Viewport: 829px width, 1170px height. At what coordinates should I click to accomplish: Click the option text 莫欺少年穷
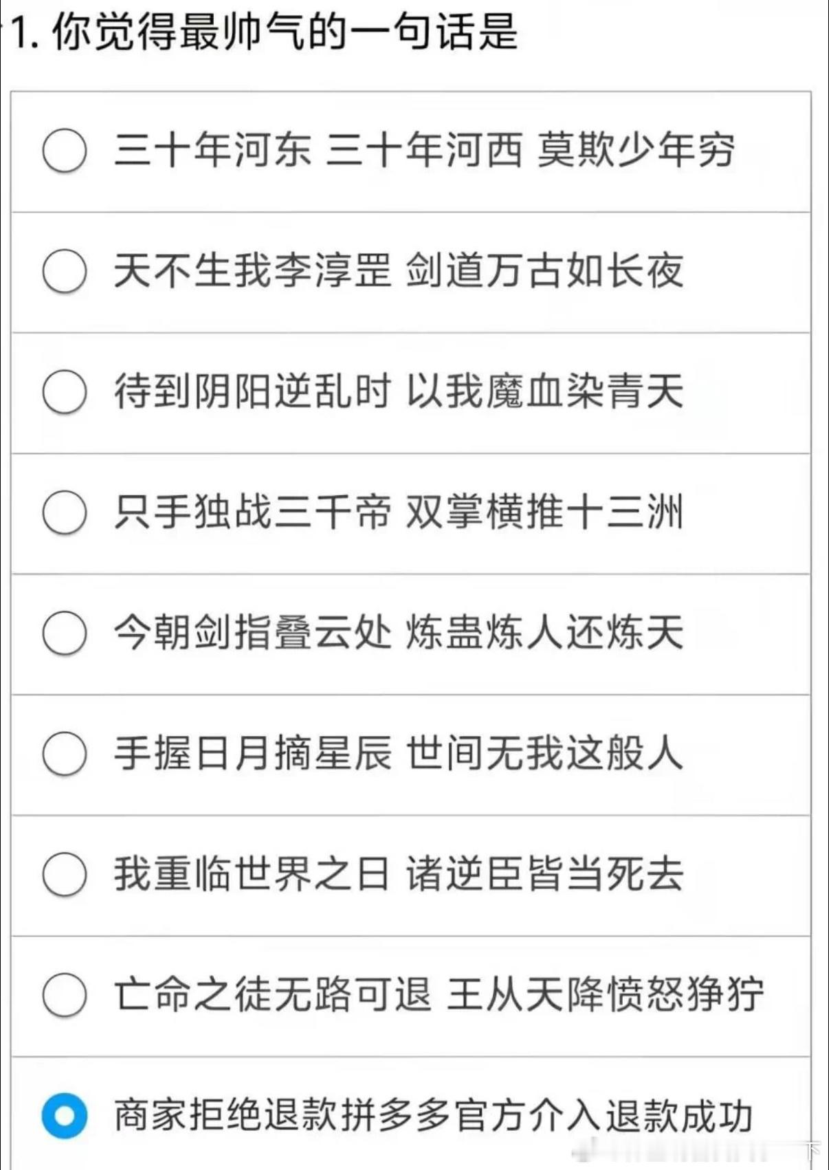click(x=636, y=150)
